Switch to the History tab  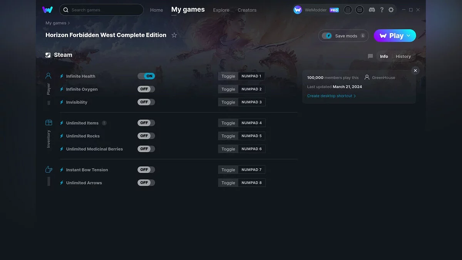click(403, 56)
